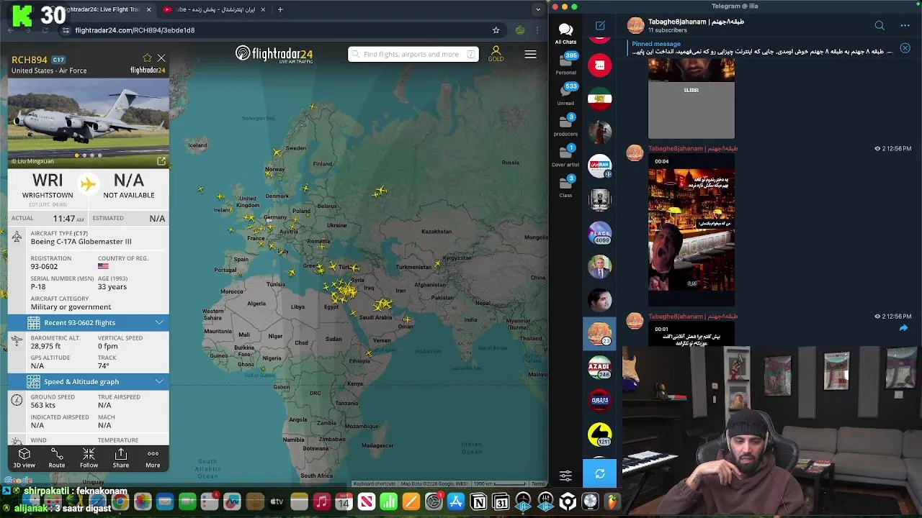Open Music app from the Dock
The height and width of the screenshot is (518, 922).
pyautogui.click(x=321, y=501)
